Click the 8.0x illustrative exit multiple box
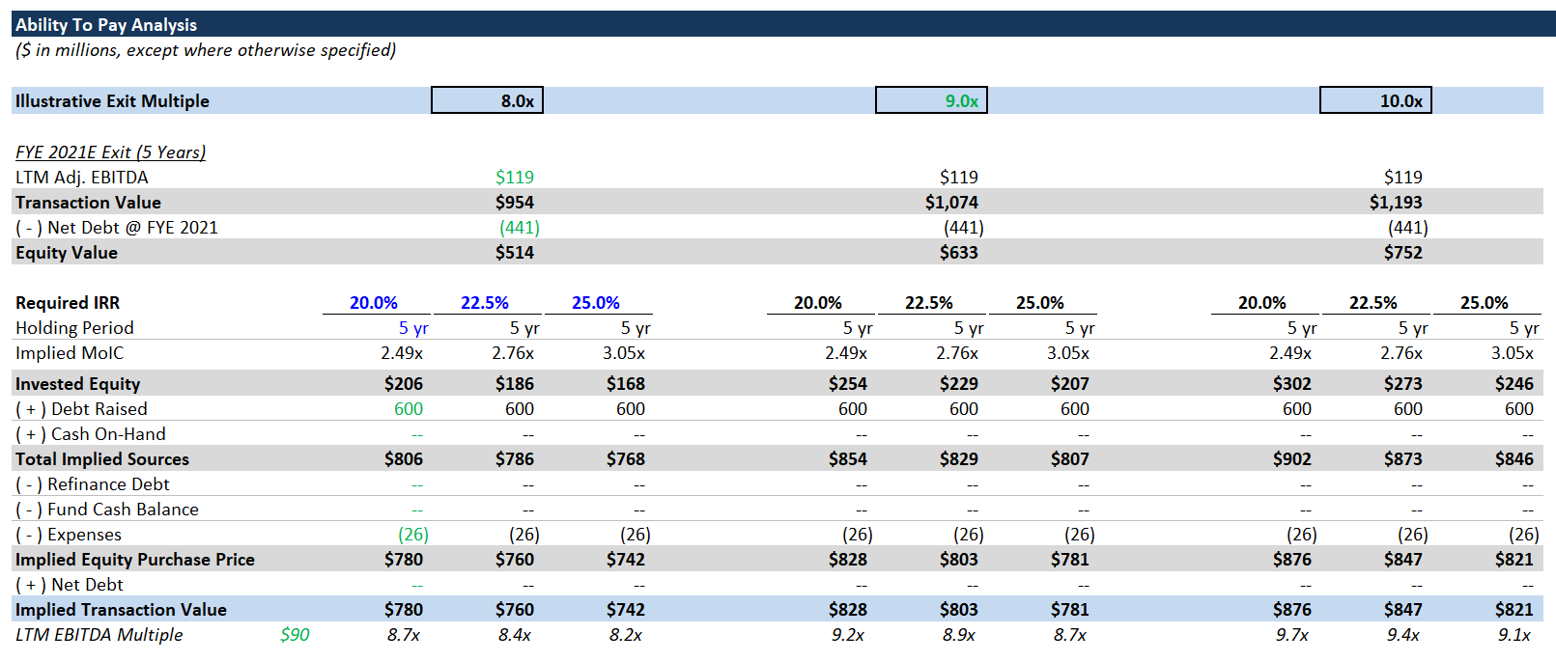 [487, 100]
